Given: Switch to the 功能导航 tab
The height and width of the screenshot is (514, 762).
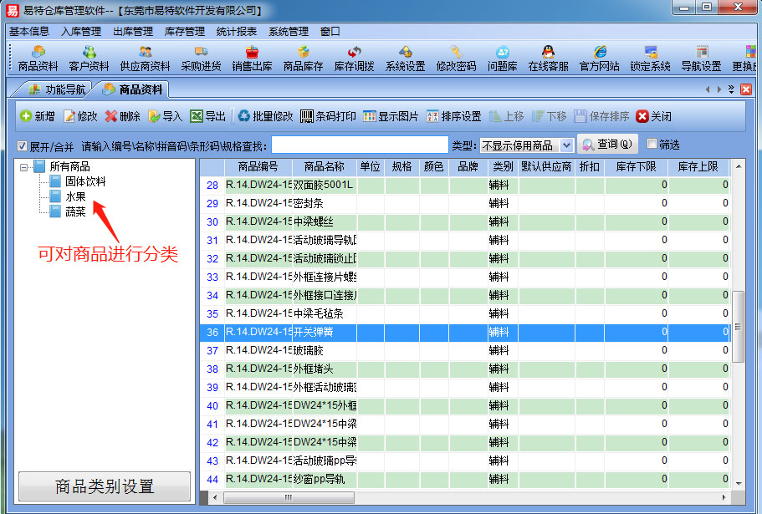Looking at the screenshot, I should [57, 89].
